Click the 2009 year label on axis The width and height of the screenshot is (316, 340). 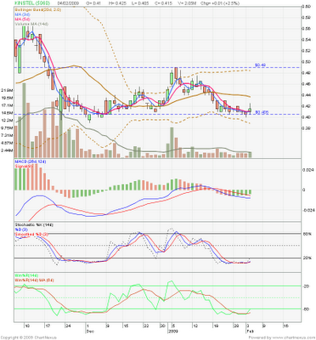pyautogui.click(x=172, y=331)
